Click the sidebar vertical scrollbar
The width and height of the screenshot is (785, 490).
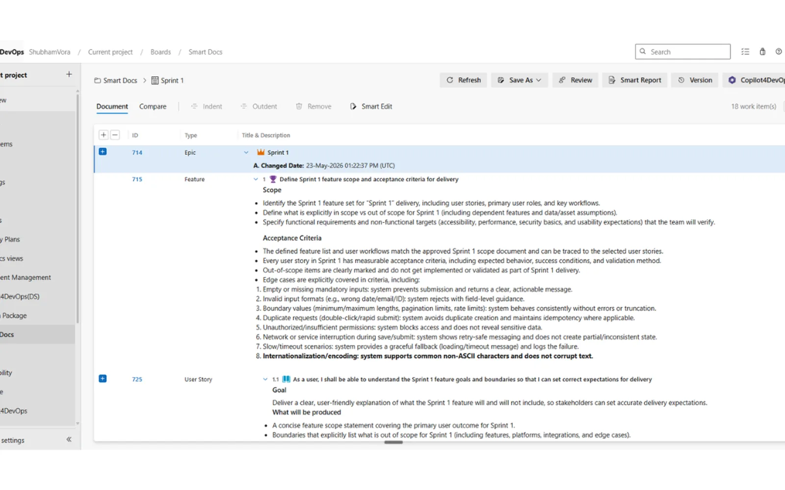tap(78, 208)
